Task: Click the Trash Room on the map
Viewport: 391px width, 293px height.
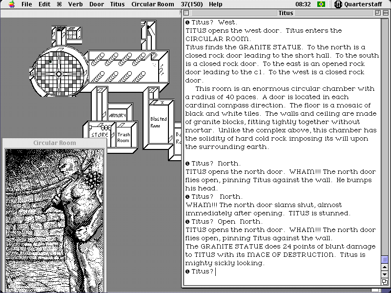Action: click(x=123, y=137)
